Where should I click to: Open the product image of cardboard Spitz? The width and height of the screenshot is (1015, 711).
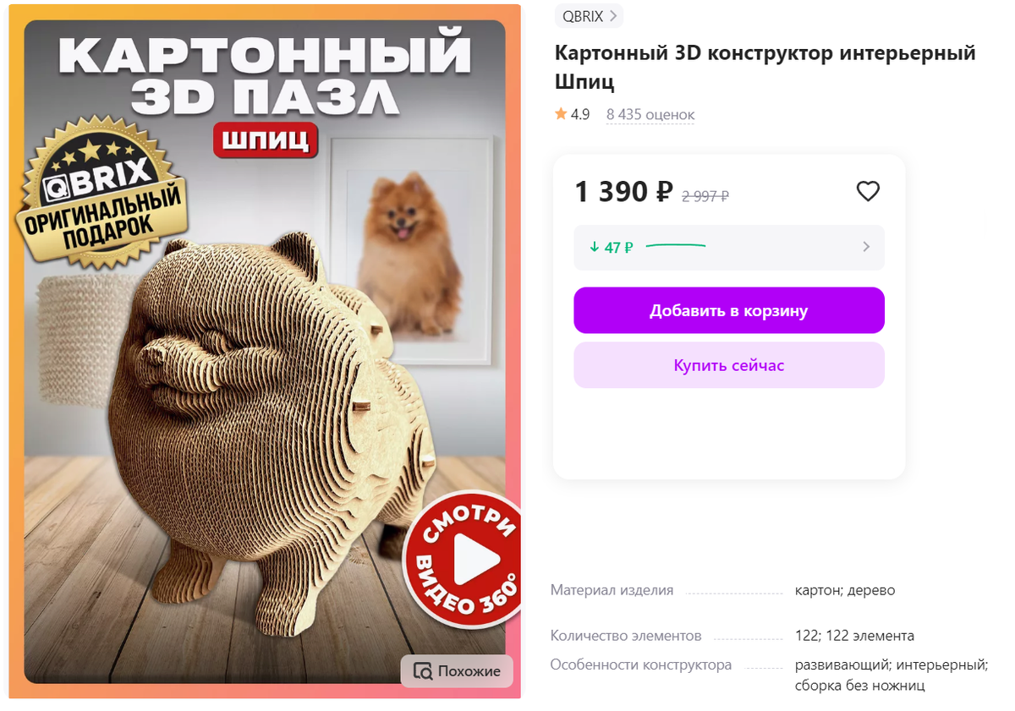(x=265, y=351)
